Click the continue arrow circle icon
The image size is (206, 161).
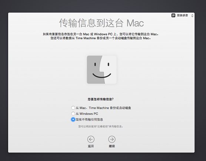pos(112,139)
